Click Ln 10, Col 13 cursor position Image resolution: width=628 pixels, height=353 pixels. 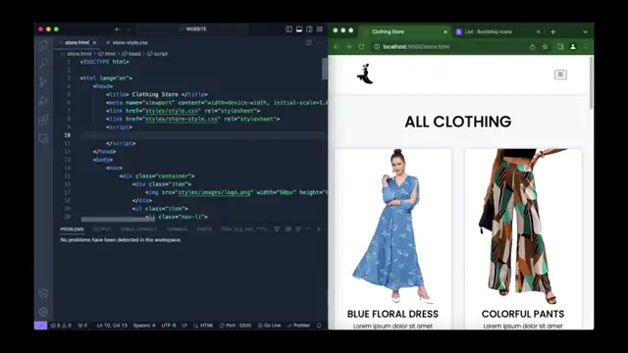pyautogui.click(x=112, y=326)
